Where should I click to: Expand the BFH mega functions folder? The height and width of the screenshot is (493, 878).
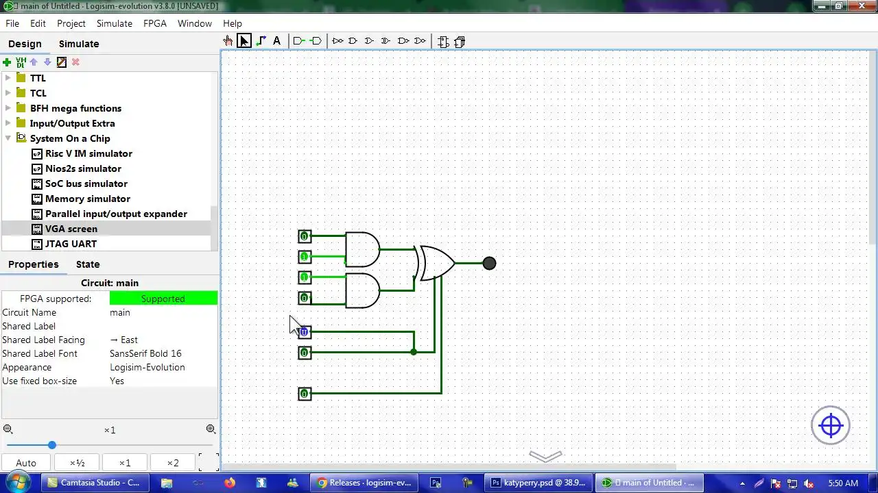point(8,108)
